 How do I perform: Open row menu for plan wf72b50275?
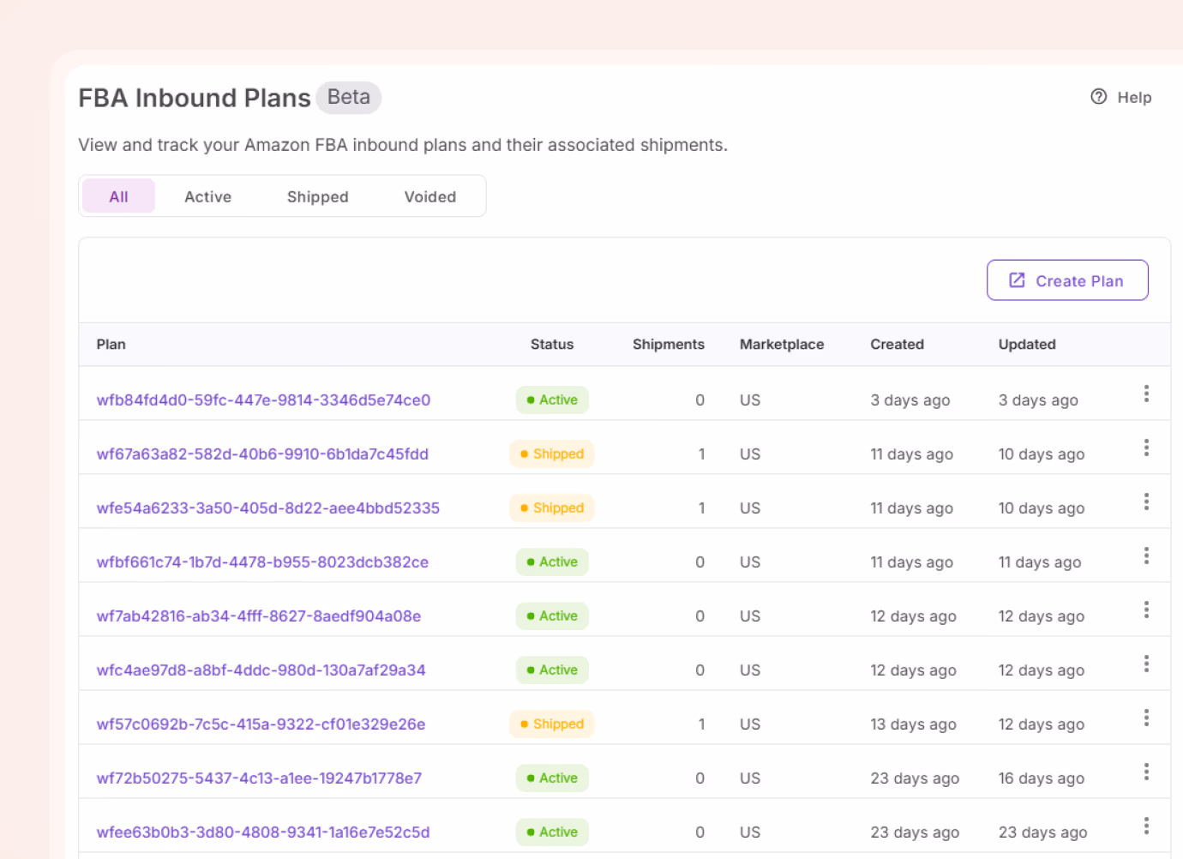pyautogui.click(x=1146, y=772)
